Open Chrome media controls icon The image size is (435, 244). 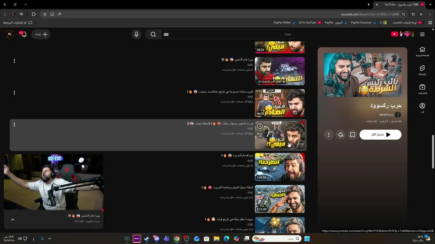click(x=21, y=14)
